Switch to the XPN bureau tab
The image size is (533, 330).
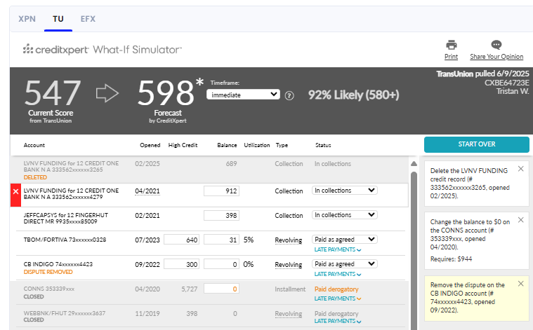click(27, 19)
